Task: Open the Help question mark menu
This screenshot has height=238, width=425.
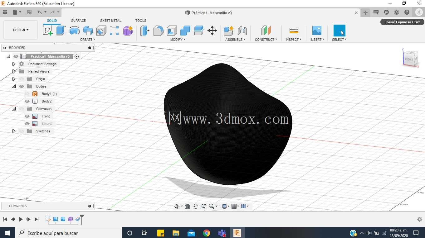Action: tap(407, 12)
